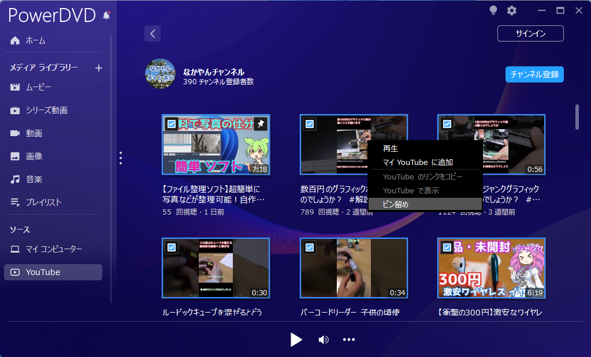Choose YouTube で表示 in the context menu

click(x=425, y=190)
